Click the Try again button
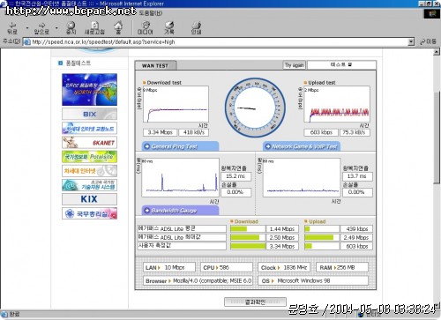This screenshot has width=441, height=320. point(295,65)
